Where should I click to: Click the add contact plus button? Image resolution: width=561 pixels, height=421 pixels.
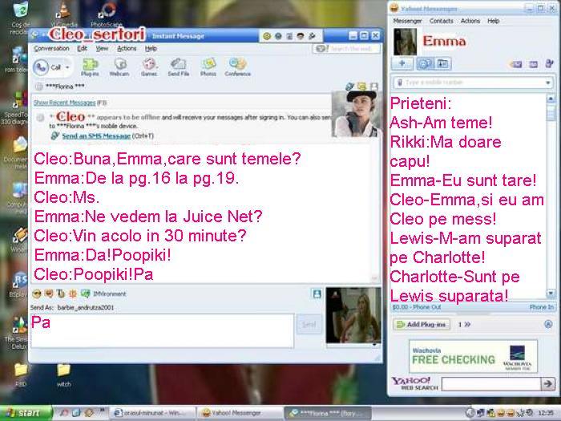pyautogui.click(x=402, y=64)
